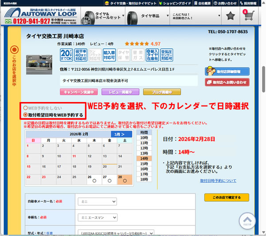Viewport: 266px width, 236px height.
Task: Choose the 15時 time slot
Action: pos(144,163)
